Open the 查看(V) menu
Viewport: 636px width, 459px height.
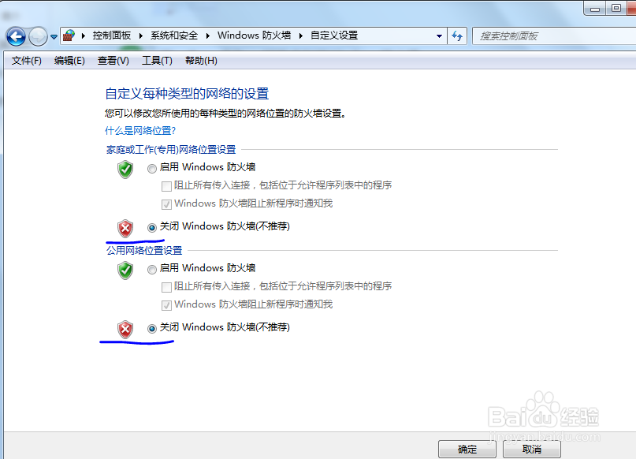click(x=113, y=61)
